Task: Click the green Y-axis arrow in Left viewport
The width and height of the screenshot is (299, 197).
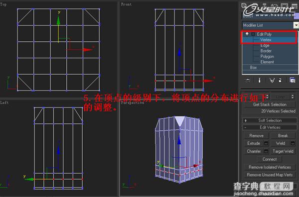Action: click(x=29, y=179)
